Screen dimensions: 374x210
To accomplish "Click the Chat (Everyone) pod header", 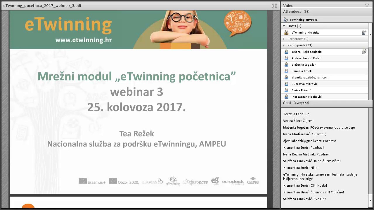I will click(x=296, y=103).
